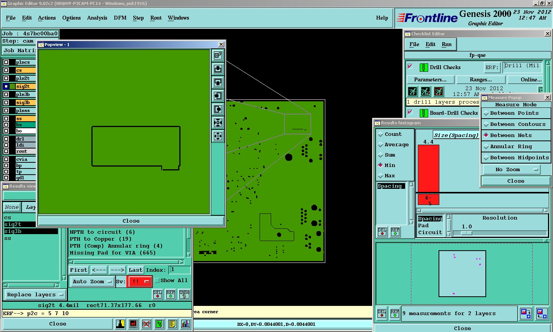Click DEL icon beside '9 measurements' text
The height and width of the screenshot is (332, 553).
click(x=382, y=314)
